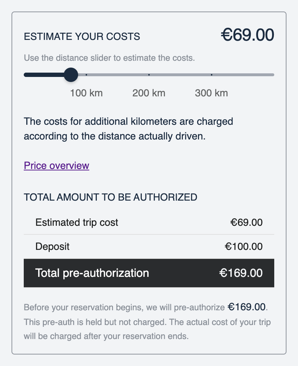Click the €169.00 total in dark row

point(241,273)
